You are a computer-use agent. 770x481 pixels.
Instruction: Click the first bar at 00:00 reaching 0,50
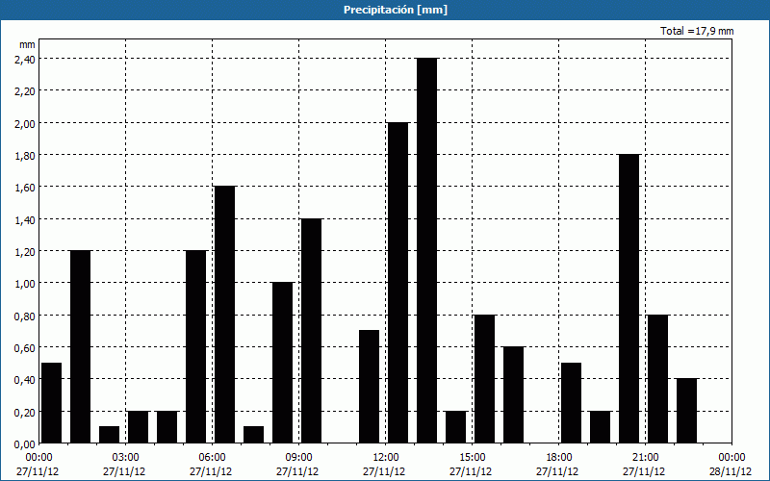click(x=52, y=403)
